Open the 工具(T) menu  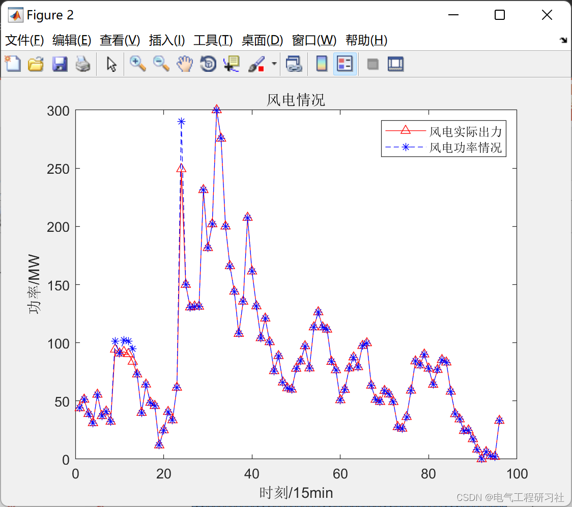tap(213, 40)
